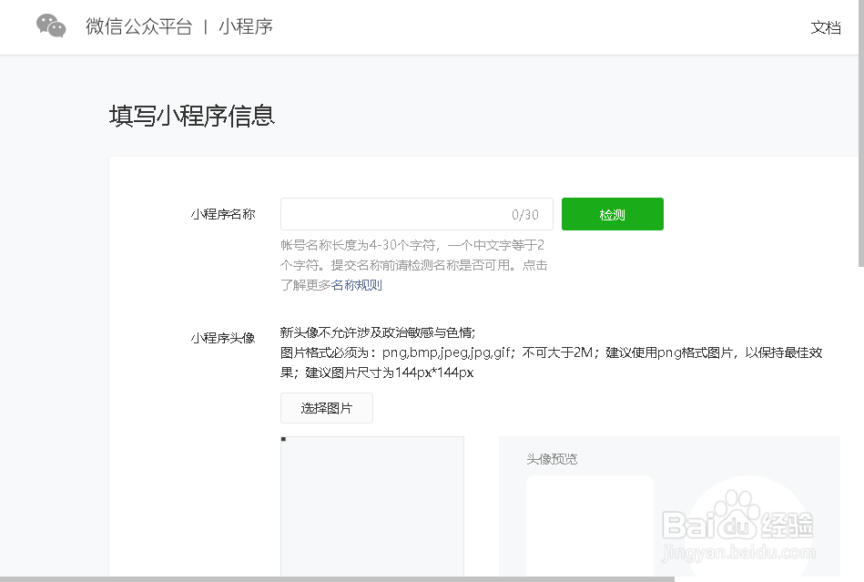This screenshot has width=864, height=582.
Task: Click the horizontal scrollbar at the bottom
Action: [337, 579]
